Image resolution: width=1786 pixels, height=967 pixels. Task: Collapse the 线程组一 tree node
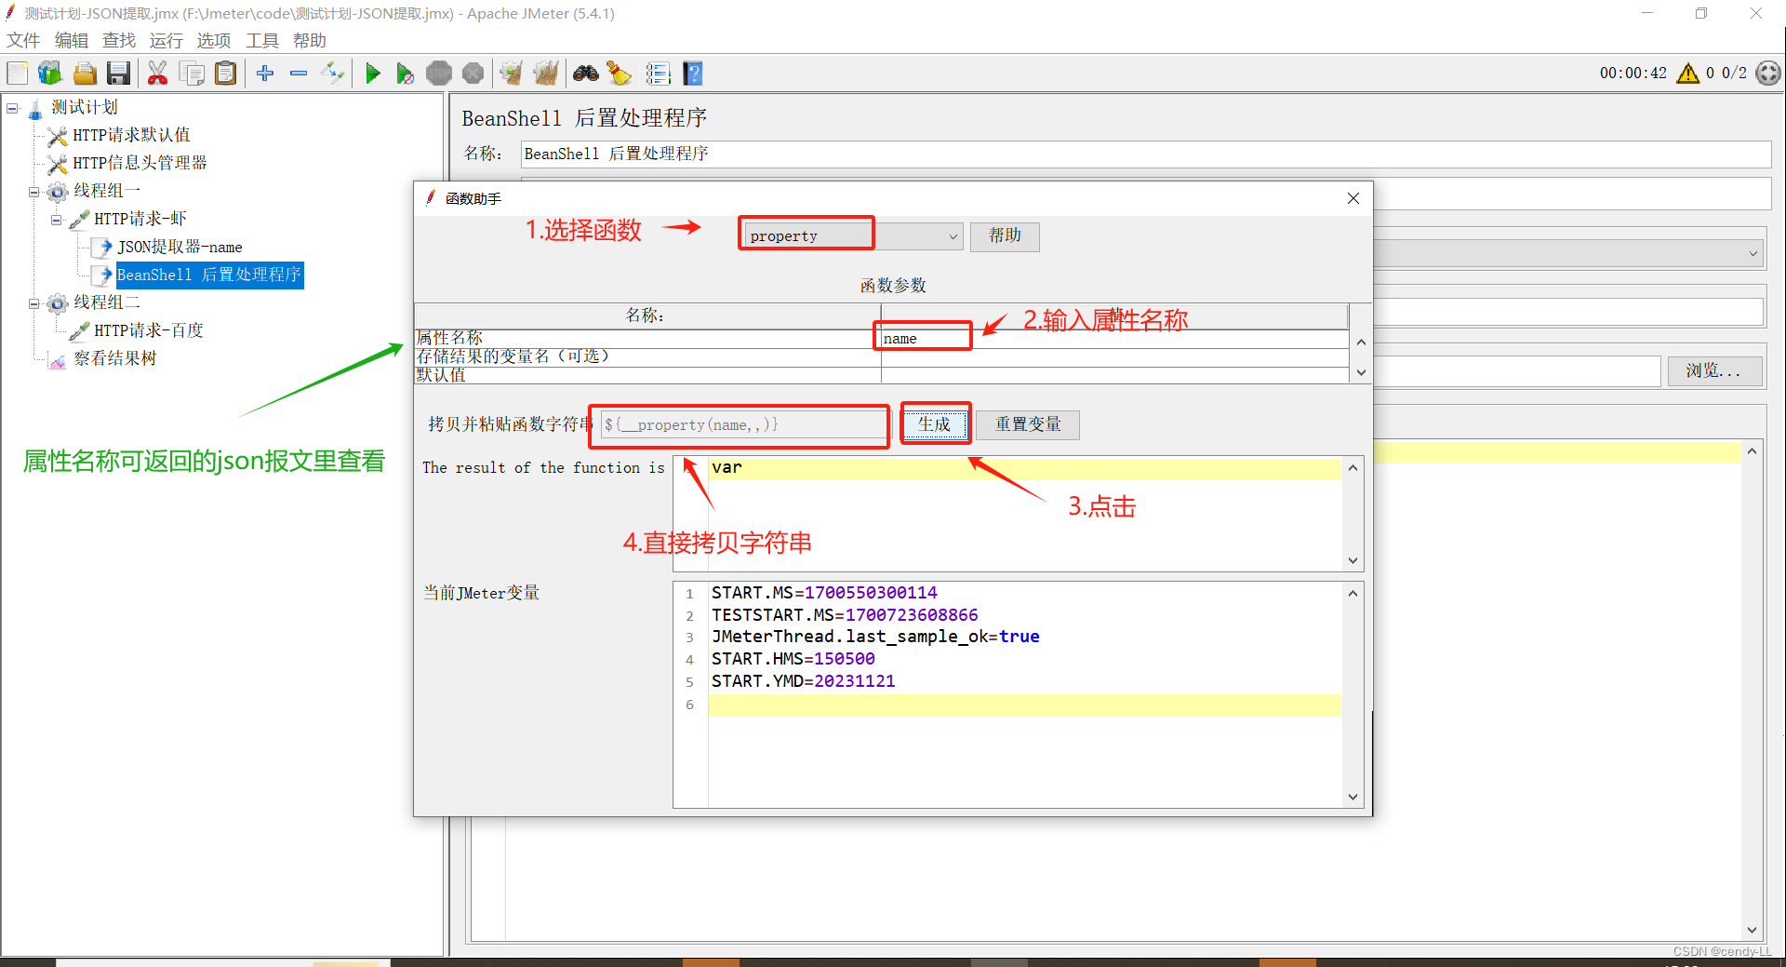(33, 191)
